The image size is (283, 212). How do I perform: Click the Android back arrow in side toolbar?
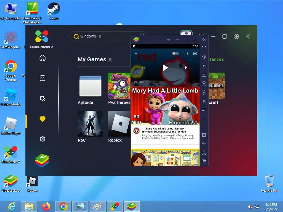[204, 144]
